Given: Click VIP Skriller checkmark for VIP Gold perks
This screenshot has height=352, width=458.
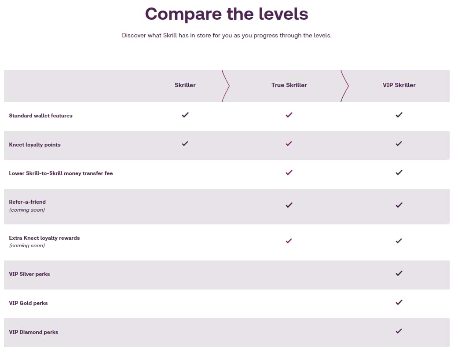Looking at the screenshot, I should (399, 302).
